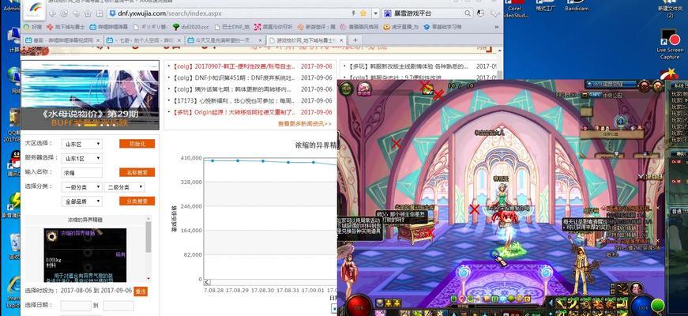Switch to the 个人空间 browser tab

(x=144, y=40)
